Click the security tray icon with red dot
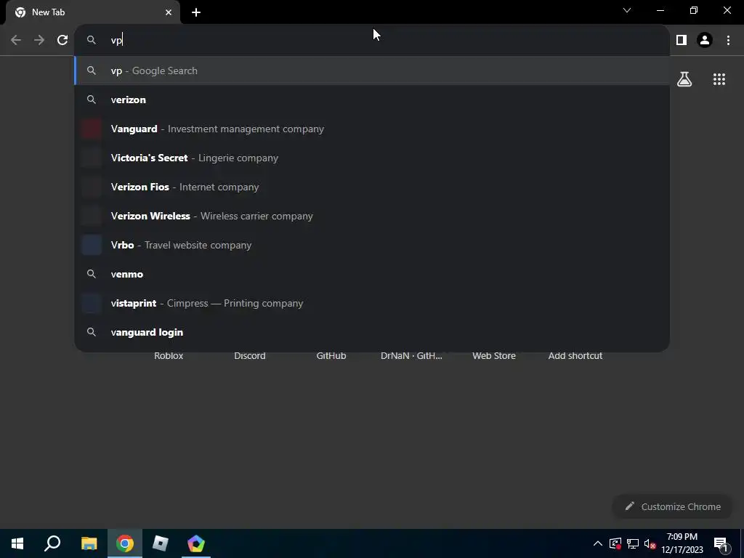The image size is (744, 558). [x=615, y=543]
